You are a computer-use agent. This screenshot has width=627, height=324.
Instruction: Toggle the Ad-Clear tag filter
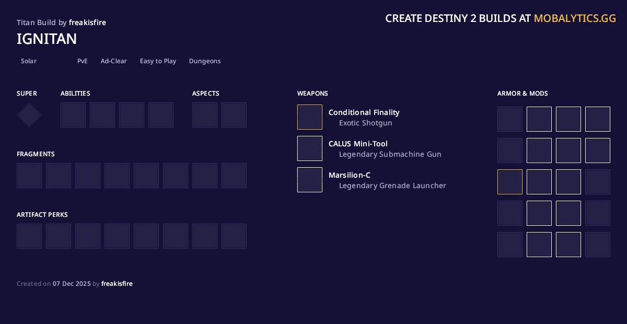coord(113,61)
